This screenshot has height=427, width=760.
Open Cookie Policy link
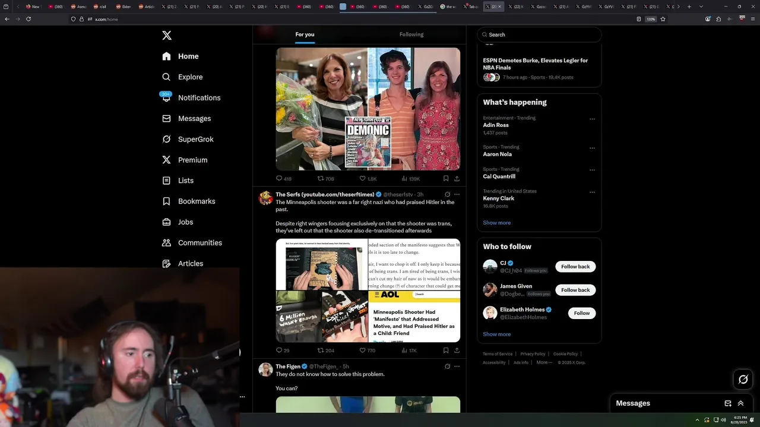(x=565, y=354)
